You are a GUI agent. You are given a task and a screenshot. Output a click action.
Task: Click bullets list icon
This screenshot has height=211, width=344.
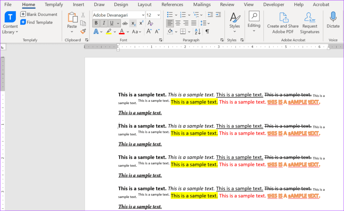coord(170,15)
